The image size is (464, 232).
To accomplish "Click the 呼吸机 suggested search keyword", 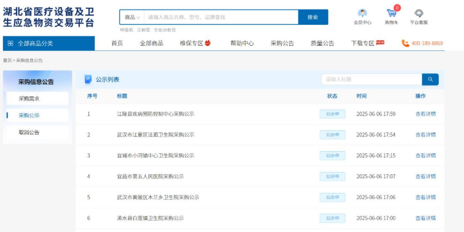I will click(x=127, y=30).
